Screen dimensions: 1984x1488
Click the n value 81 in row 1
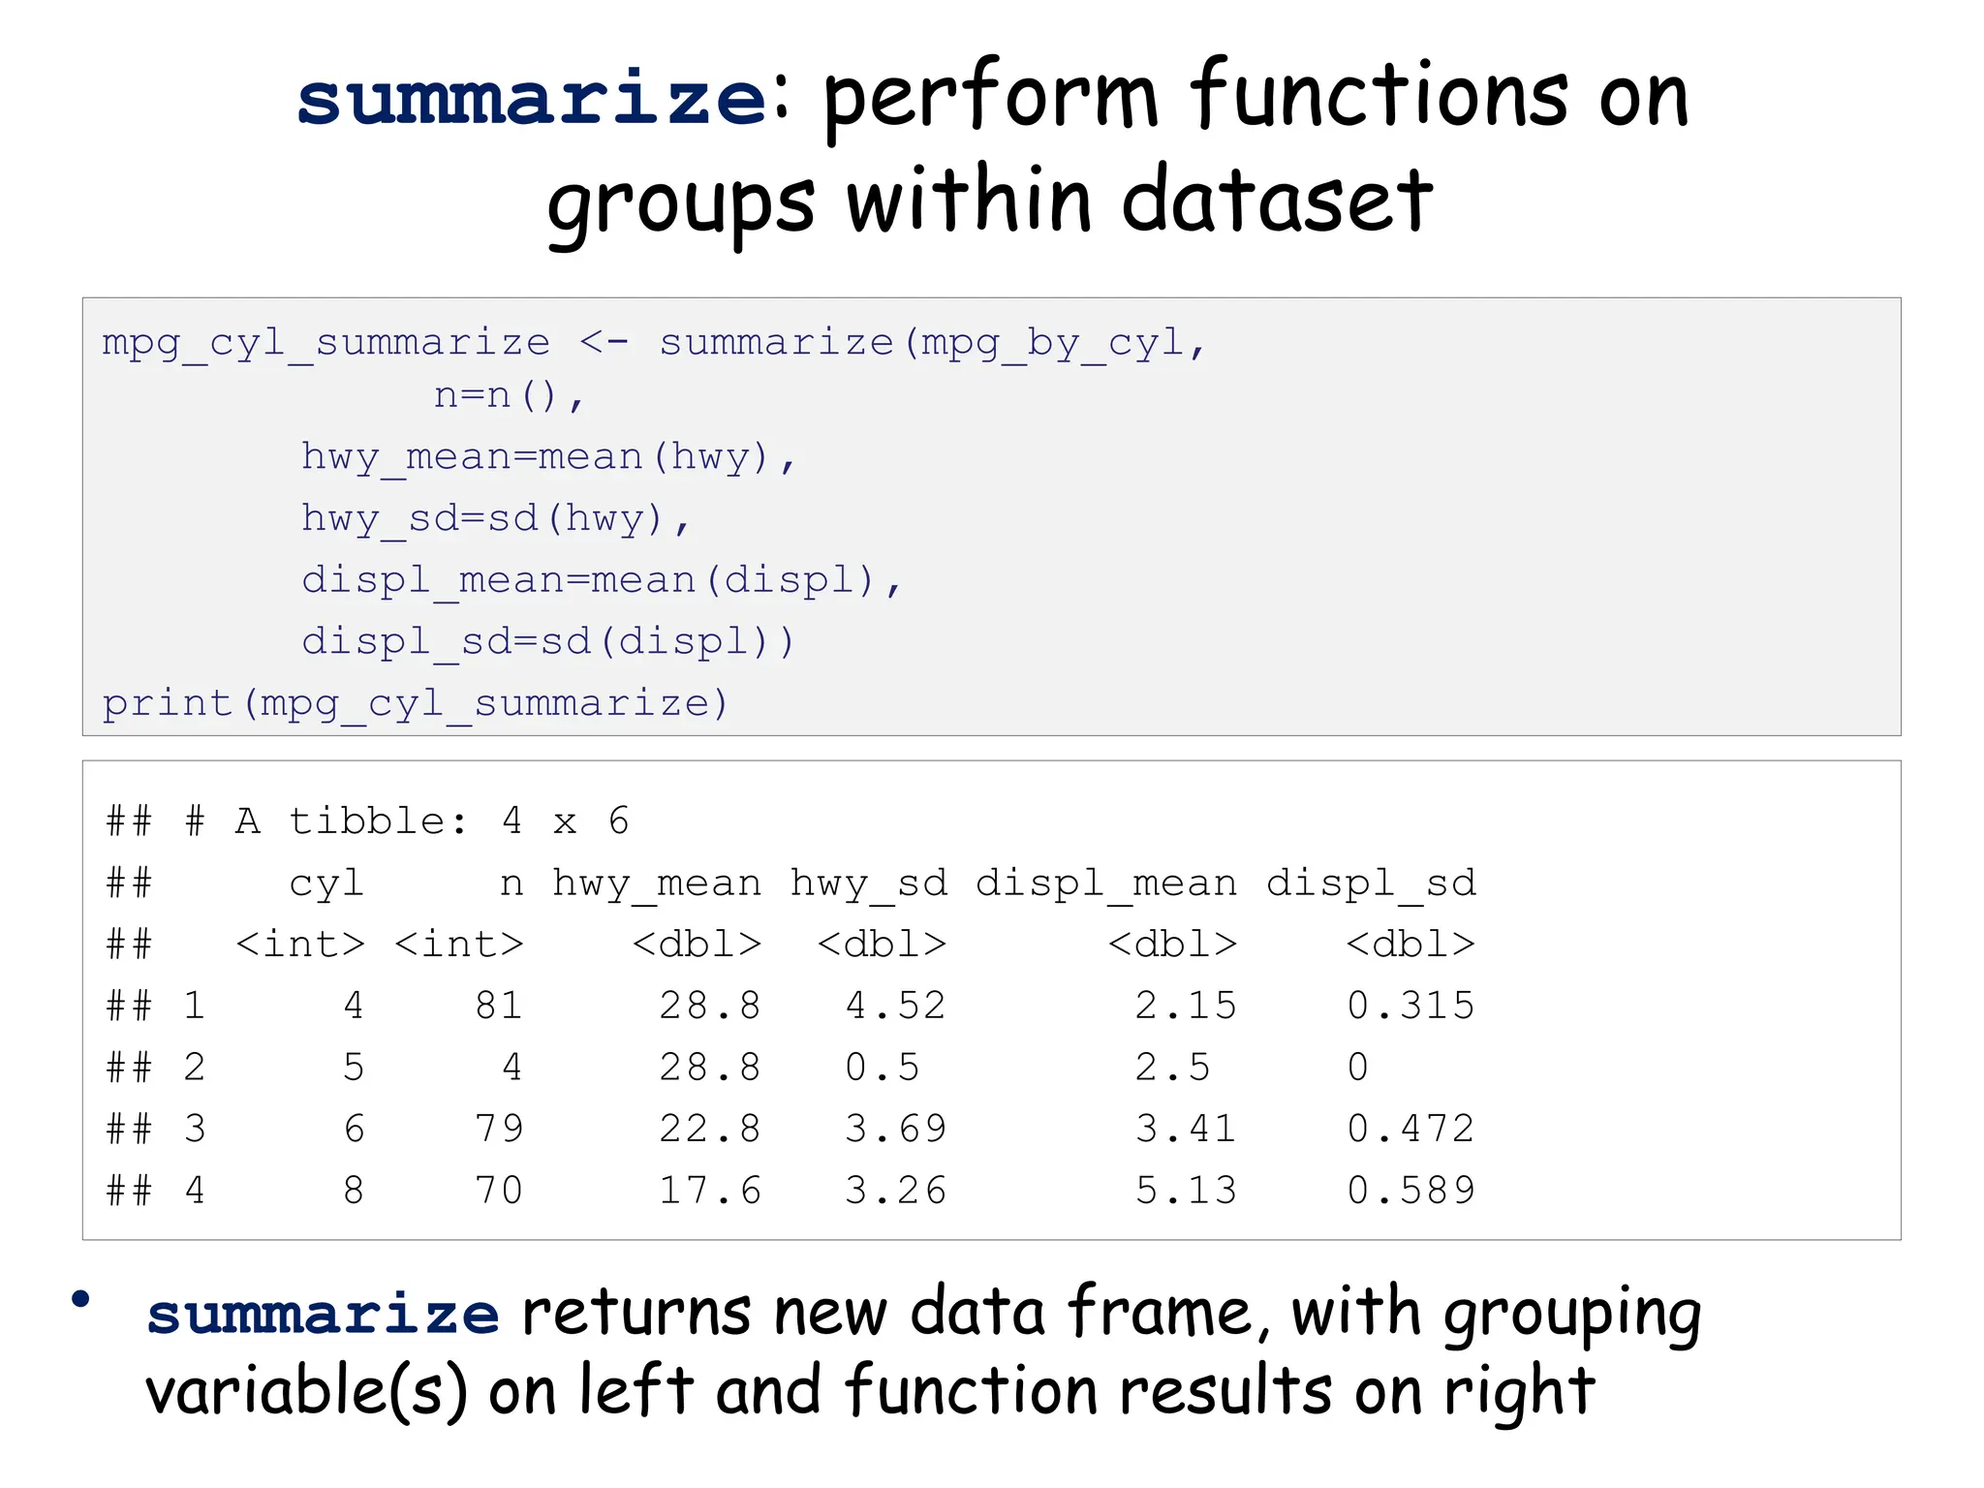pos(499,1006)
